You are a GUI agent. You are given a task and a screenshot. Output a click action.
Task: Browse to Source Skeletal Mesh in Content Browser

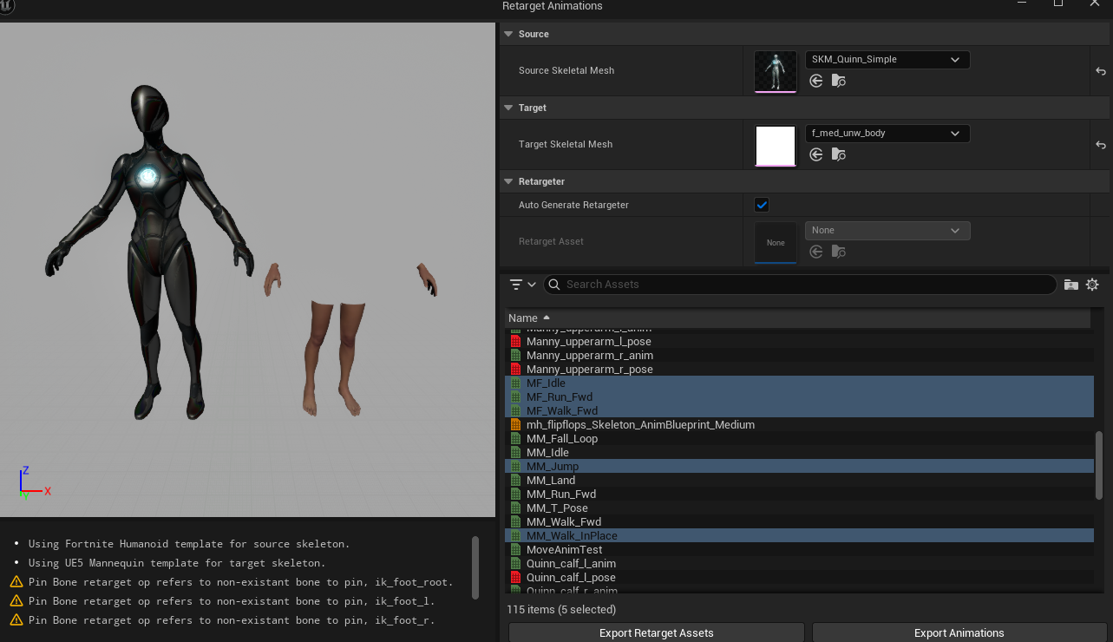tap(838, 81)
